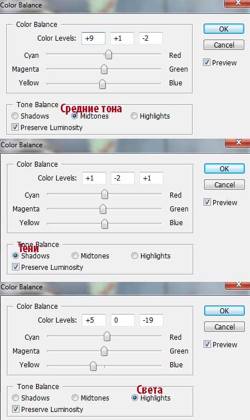The height and width of the screenshot is (420, 250).
Task: Select Midtones radio in middle dialog
Action: (x=75, y=256)
